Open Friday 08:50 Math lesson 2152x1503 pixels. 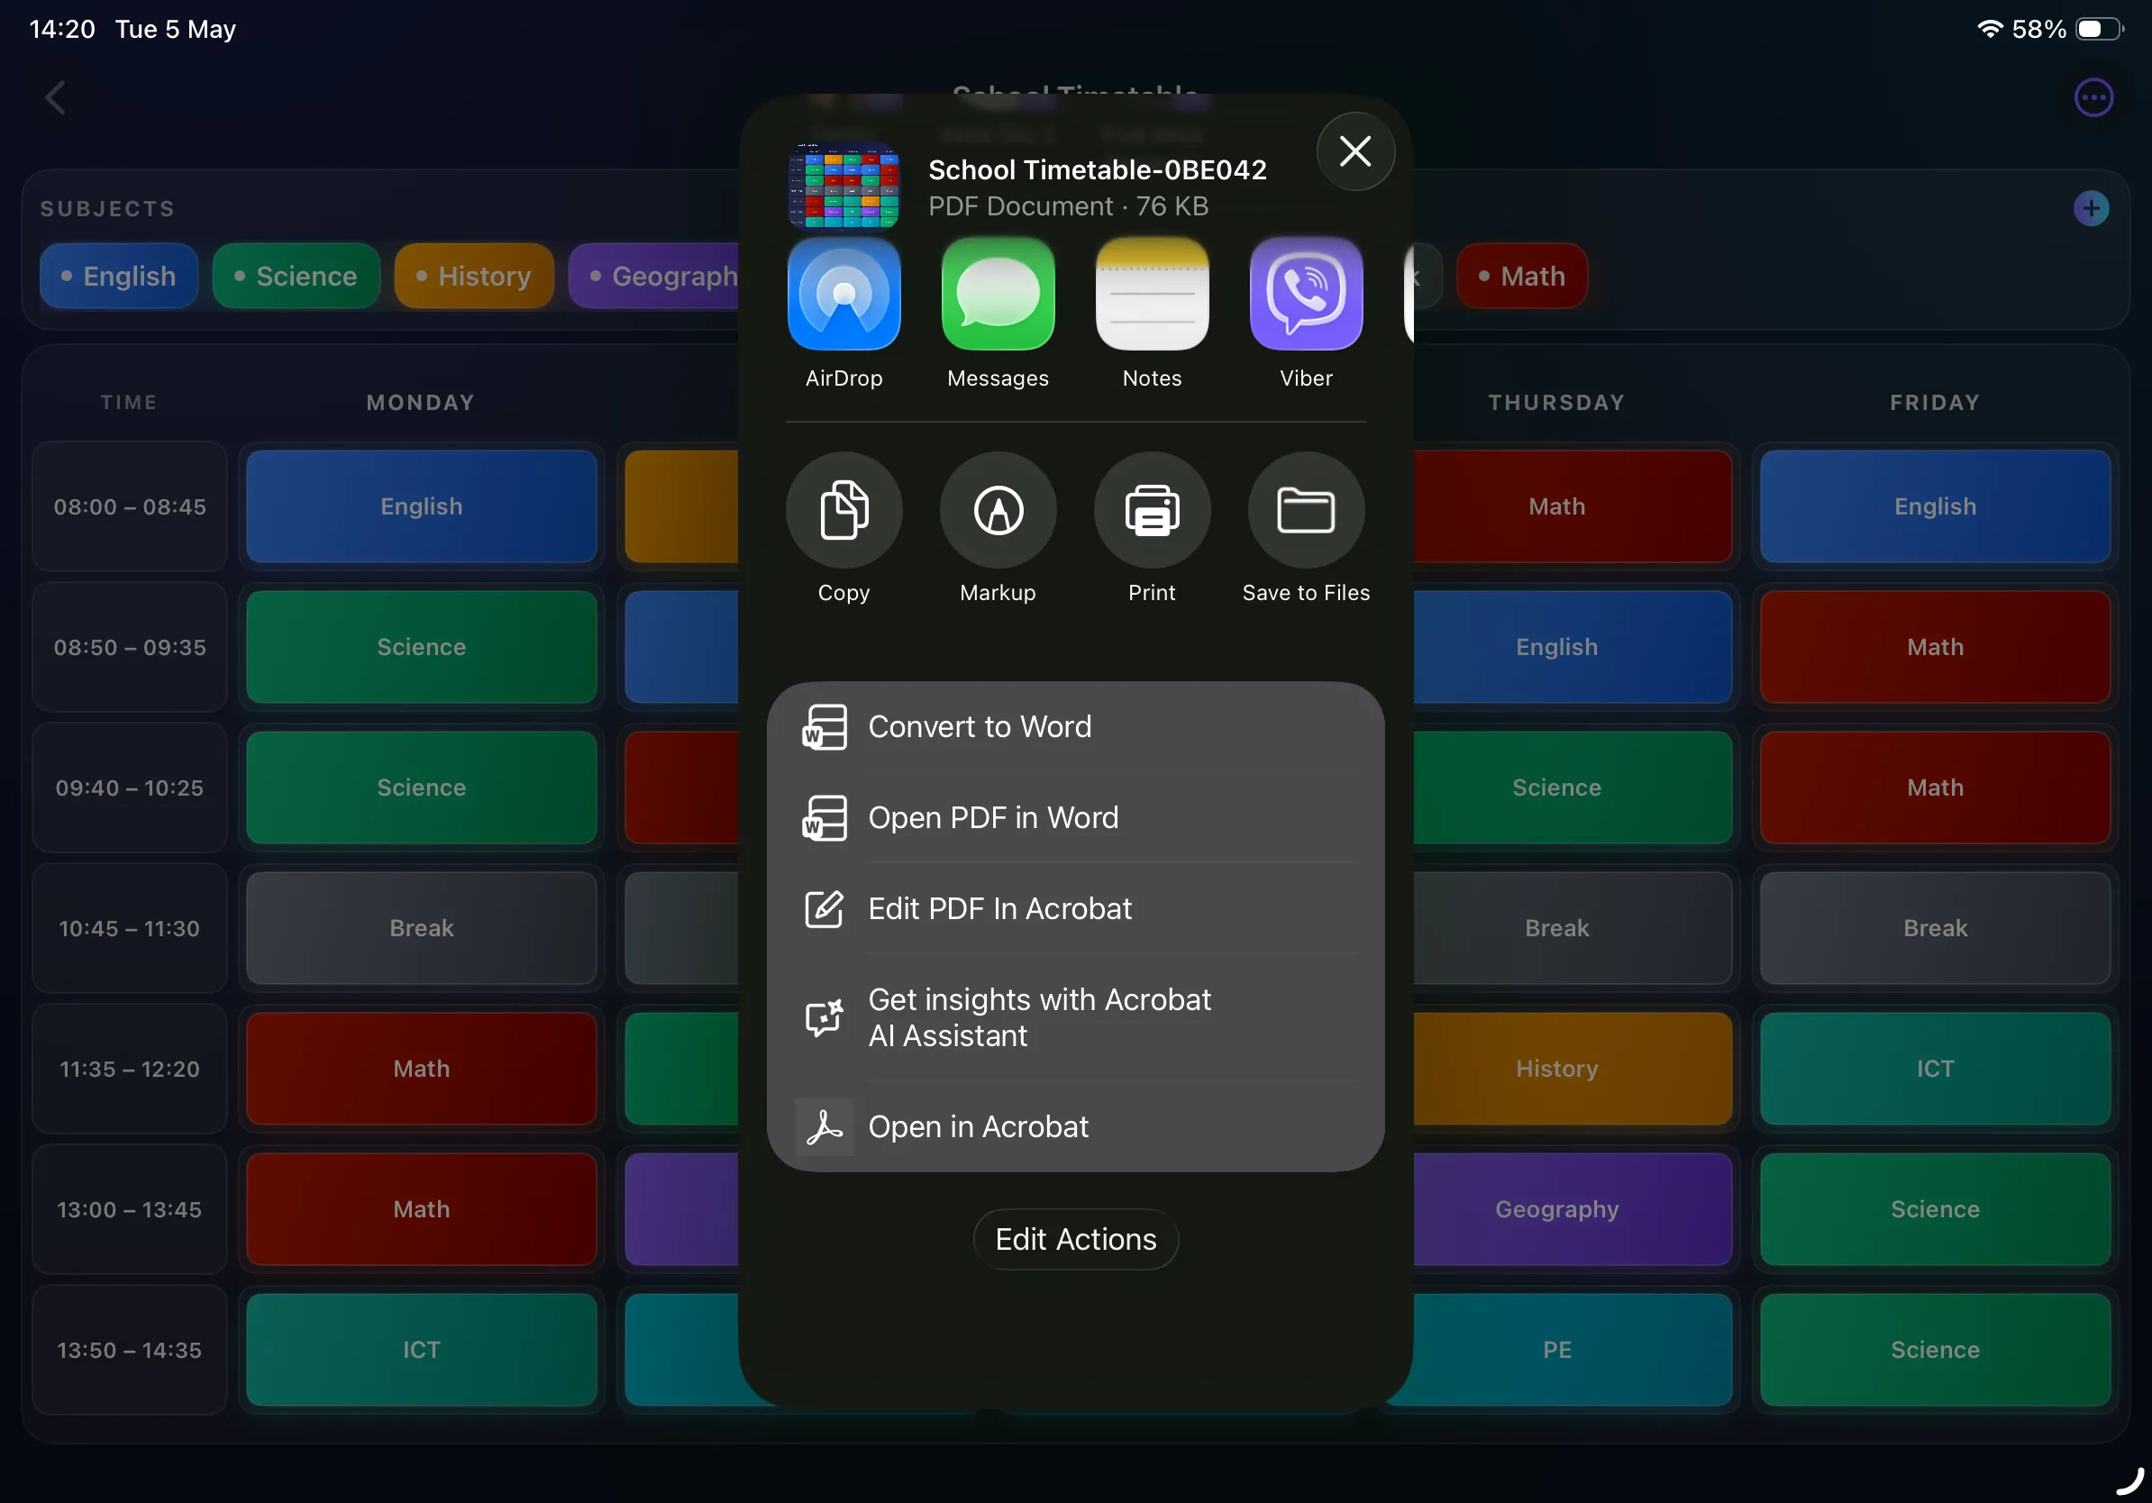[1936, 648]
